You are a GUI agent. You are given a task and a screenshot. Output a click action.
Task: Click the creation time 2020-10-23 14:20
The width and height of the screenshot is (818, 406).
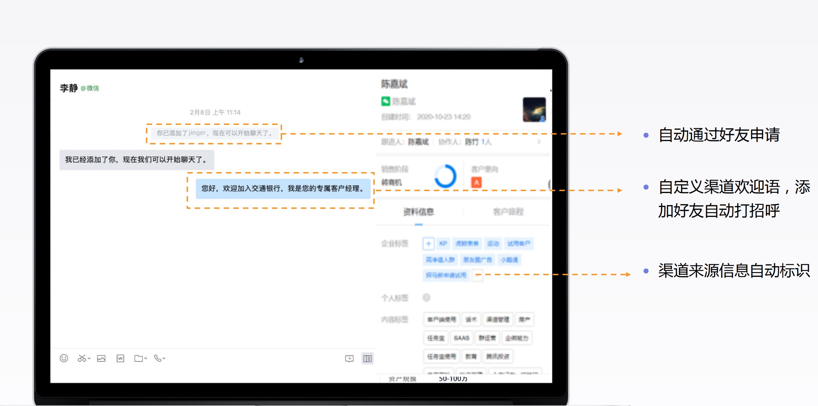pos(444,117)
